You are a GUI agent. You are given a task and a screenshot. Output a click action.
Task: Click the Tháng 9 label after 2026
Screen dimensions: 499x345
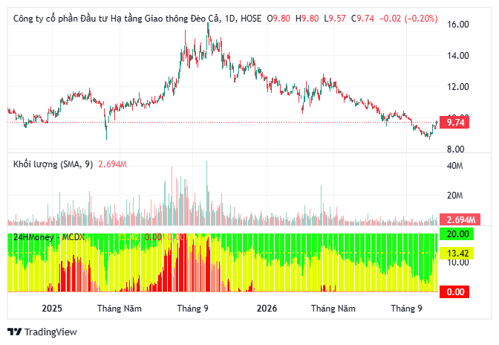[x=407, y=309]
